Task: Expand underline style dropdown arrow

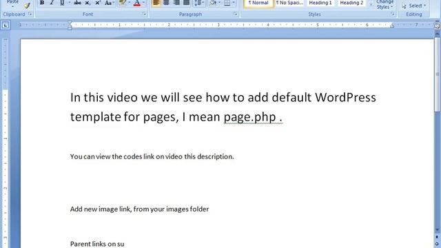Action: (x=69, y=3)
